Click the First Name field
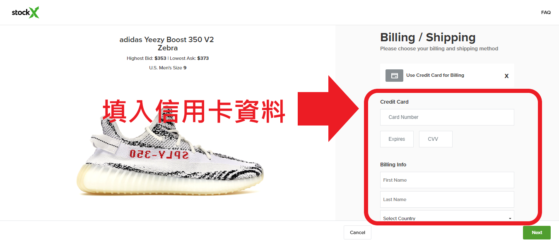This screenshot has width=559, height=244. 447,180
